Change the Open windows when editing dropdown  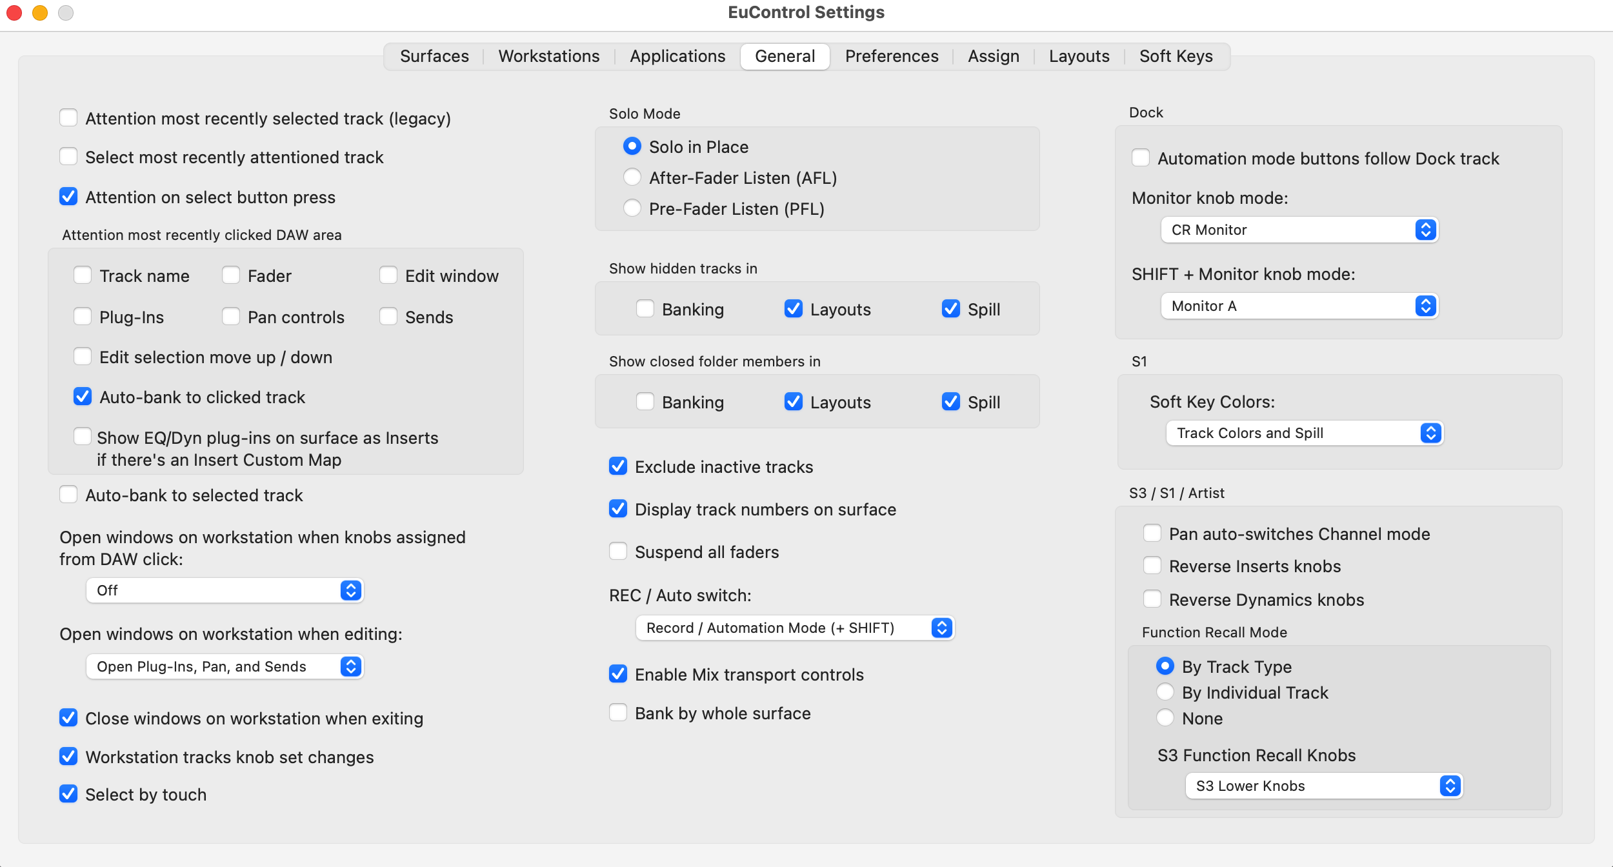pos(225,666)
